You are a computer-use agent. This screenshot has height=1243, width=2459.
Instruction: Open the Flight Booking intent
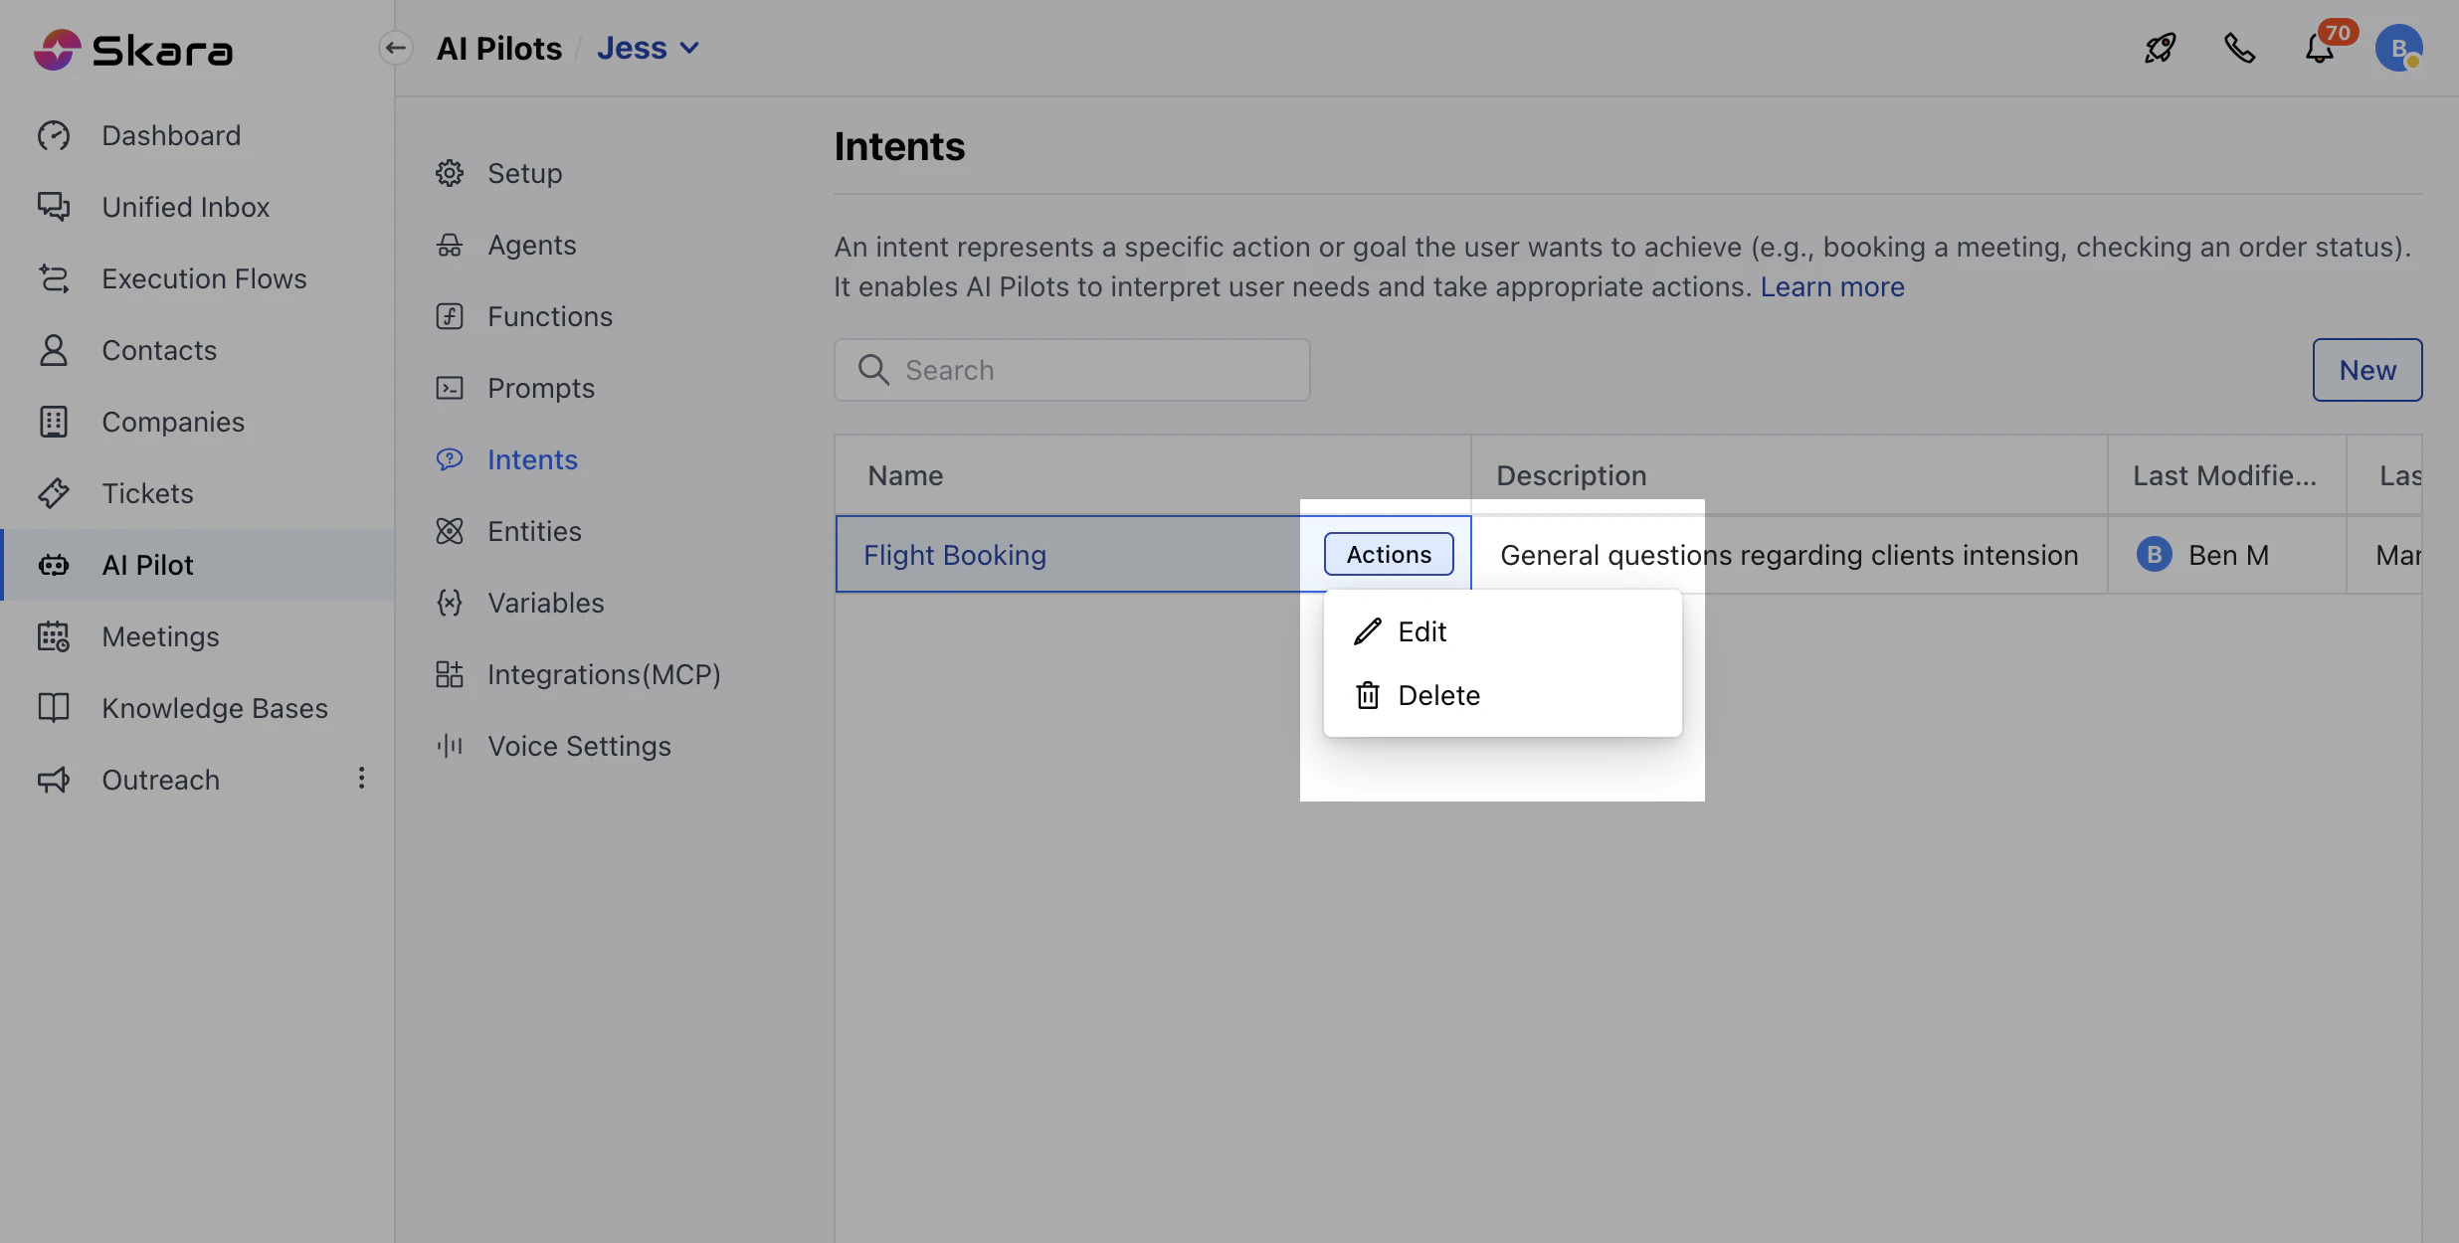click(x=955, y=555)
